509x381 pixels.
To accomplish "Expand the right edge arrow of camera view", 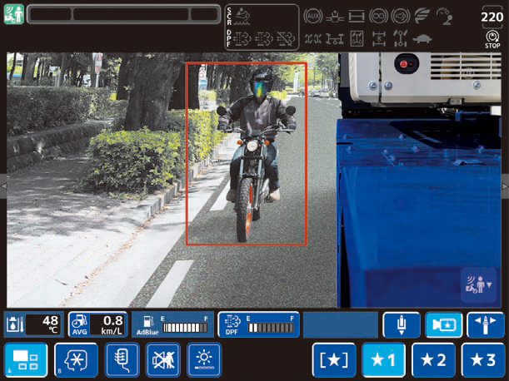I will click(x=505, y=186).
